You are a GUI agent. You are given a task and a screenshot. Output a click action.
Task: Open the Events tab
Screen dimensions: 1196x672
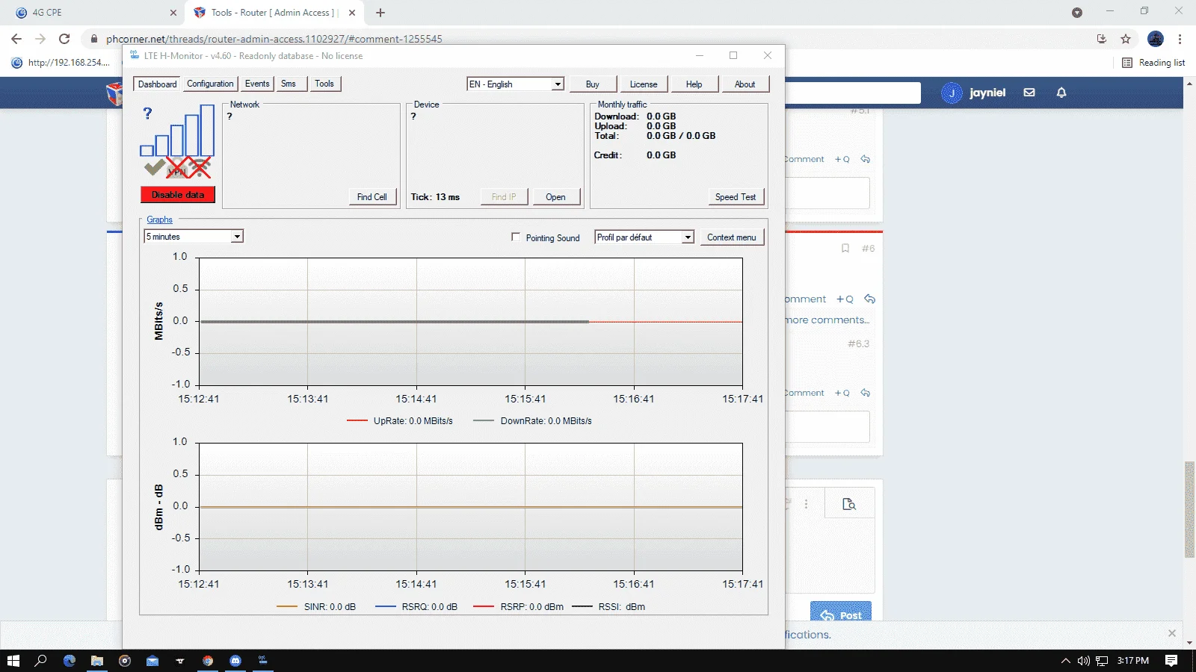(257, 84)
